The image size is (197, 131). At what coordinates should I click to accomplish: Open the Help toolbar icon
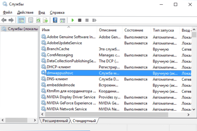coord(55,20)
